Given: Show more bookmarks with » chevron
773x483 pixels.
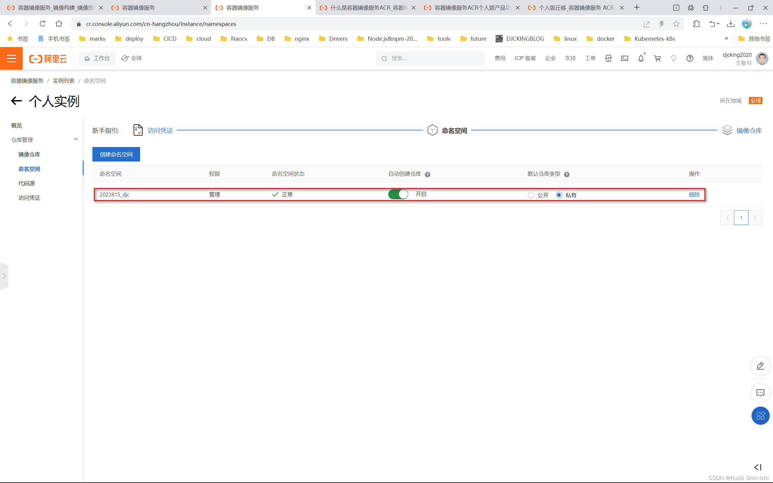Looking at the screenshot, I should tap(726, 38).
